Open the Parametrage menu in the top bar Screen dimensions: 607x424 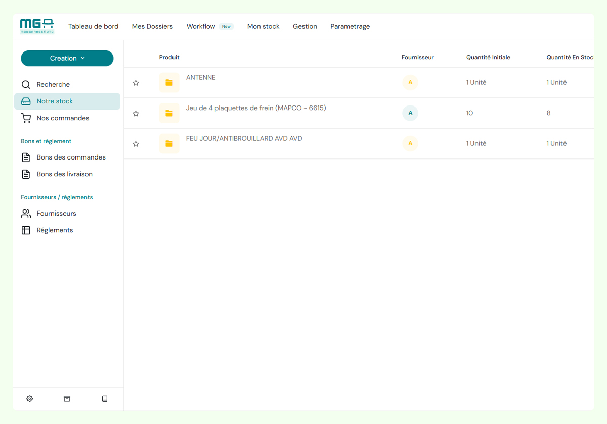pos(350,26)
